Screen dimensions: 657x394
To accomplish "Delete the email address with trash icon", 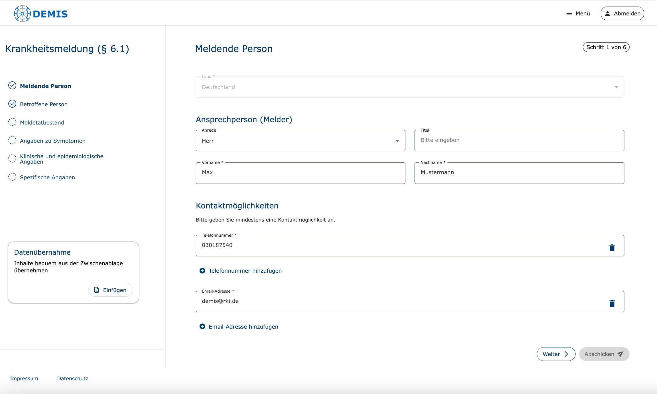I will click(x=612, y=303).
